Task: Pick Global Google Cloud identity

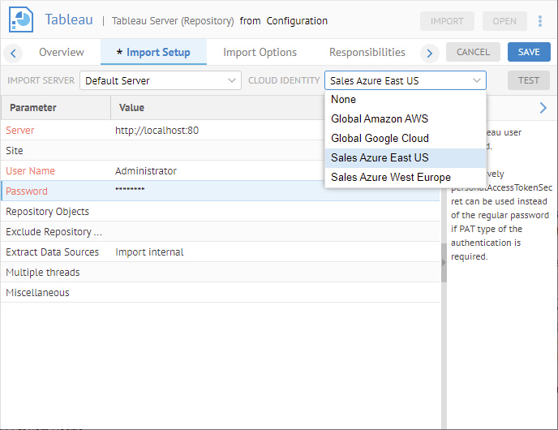Action: [380, 138]
